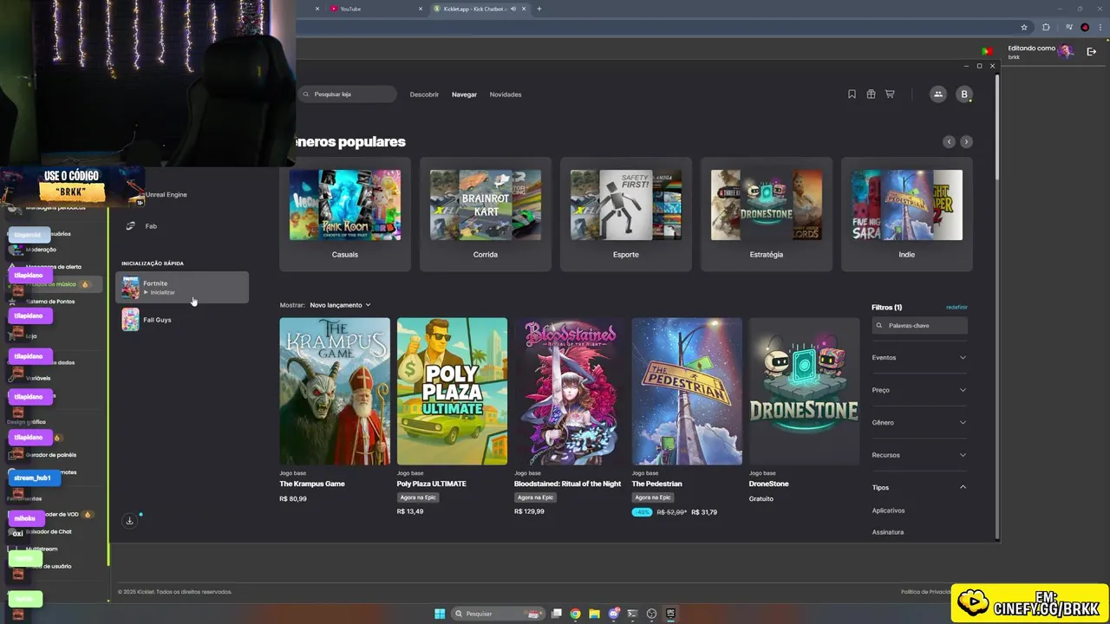1110x624 pixels.
Task: Click the Portugal flag language icon
Action: pyautogui.click(x=987, y=51)
